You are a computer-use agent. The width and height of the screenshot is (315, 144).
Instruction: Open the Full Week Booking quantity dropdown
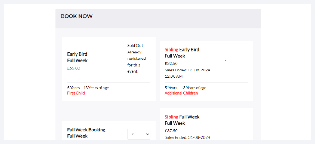139,134
